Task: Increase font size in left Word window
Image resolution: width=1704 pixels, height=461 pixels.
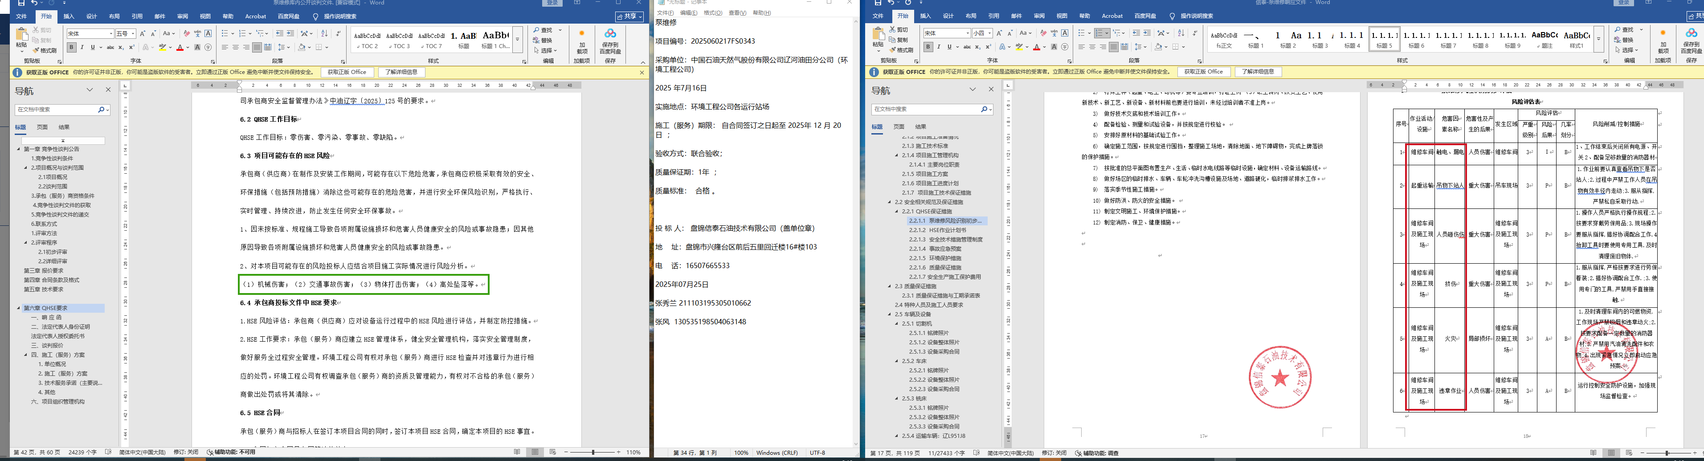Action: [142, 34]
